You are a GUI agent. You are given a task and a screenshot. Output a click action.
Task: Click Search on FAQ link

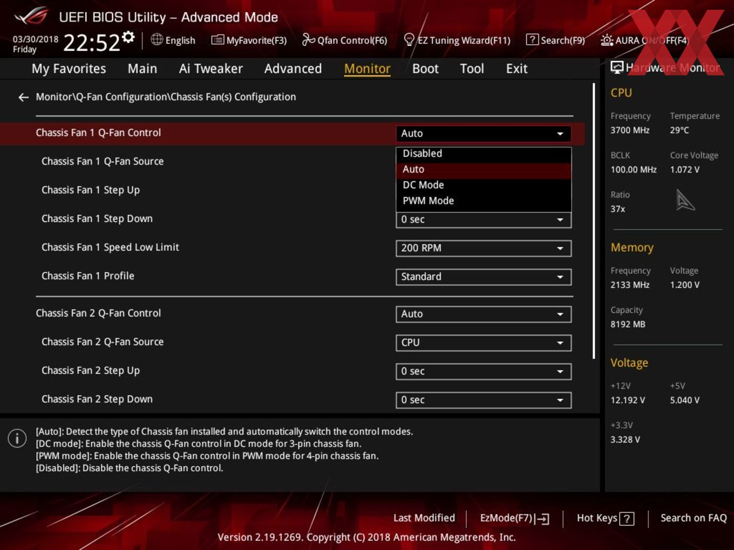click(x=694, y=518)
